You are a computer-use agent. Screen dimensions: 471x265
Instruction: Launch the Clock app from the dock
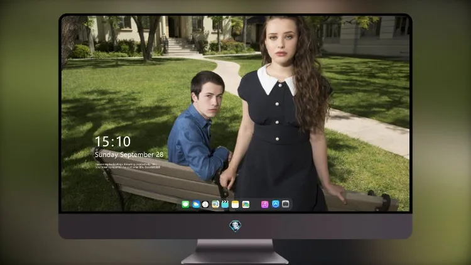click(205, 204)
